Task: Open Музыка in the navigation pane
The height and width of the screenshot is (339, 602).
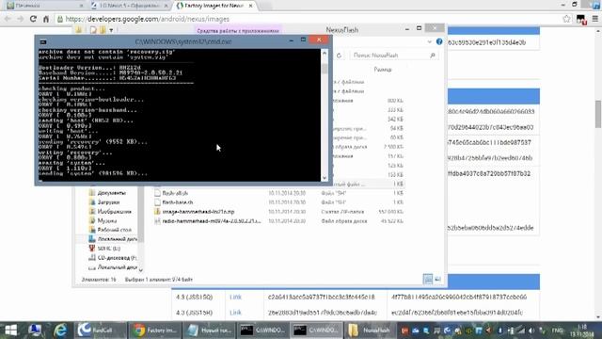Action: click(x=106, y=220)
